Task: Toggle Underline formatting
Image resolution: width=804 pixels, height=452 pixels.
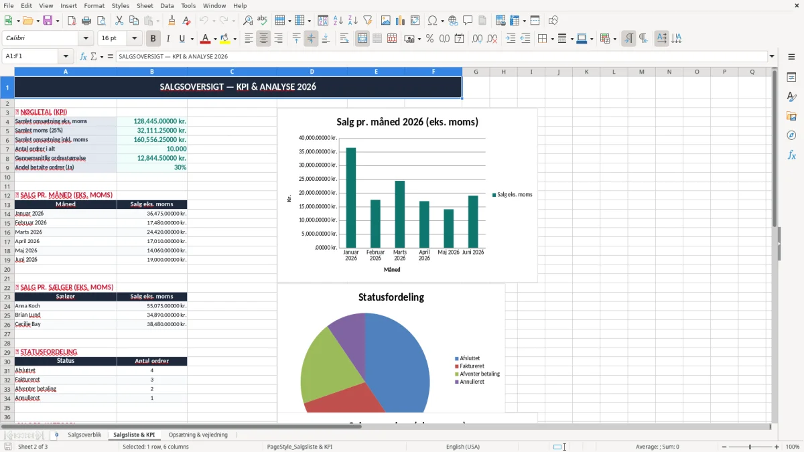Action: [x=182, y=39]
